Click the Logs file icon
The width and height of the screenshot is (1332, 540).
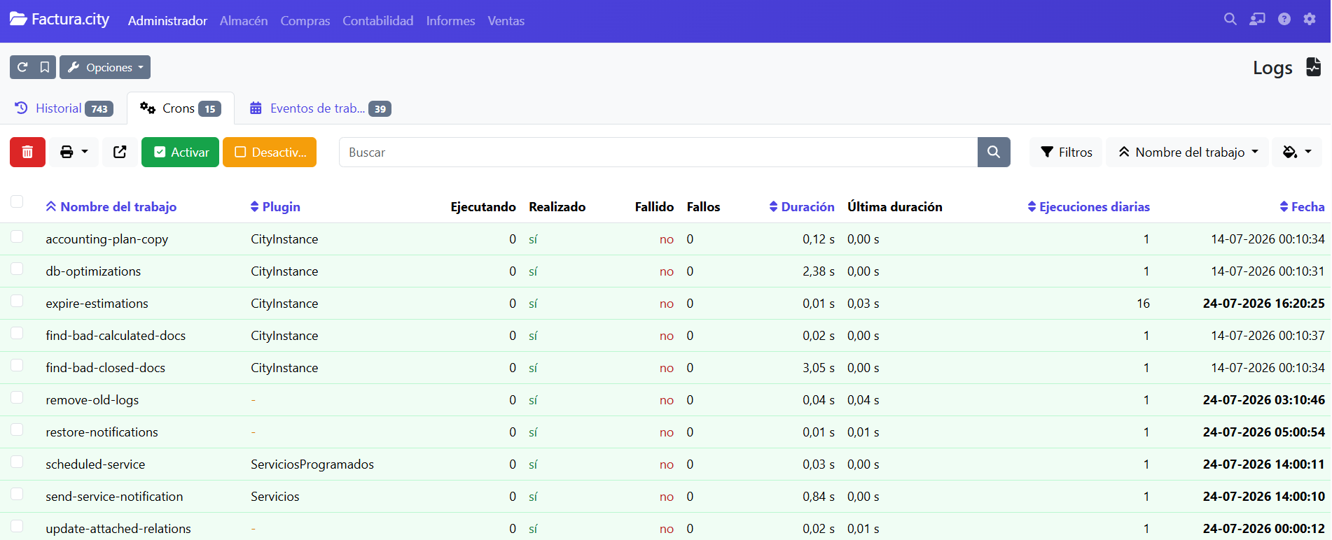pyautogui.click(x=1313, y=67)
